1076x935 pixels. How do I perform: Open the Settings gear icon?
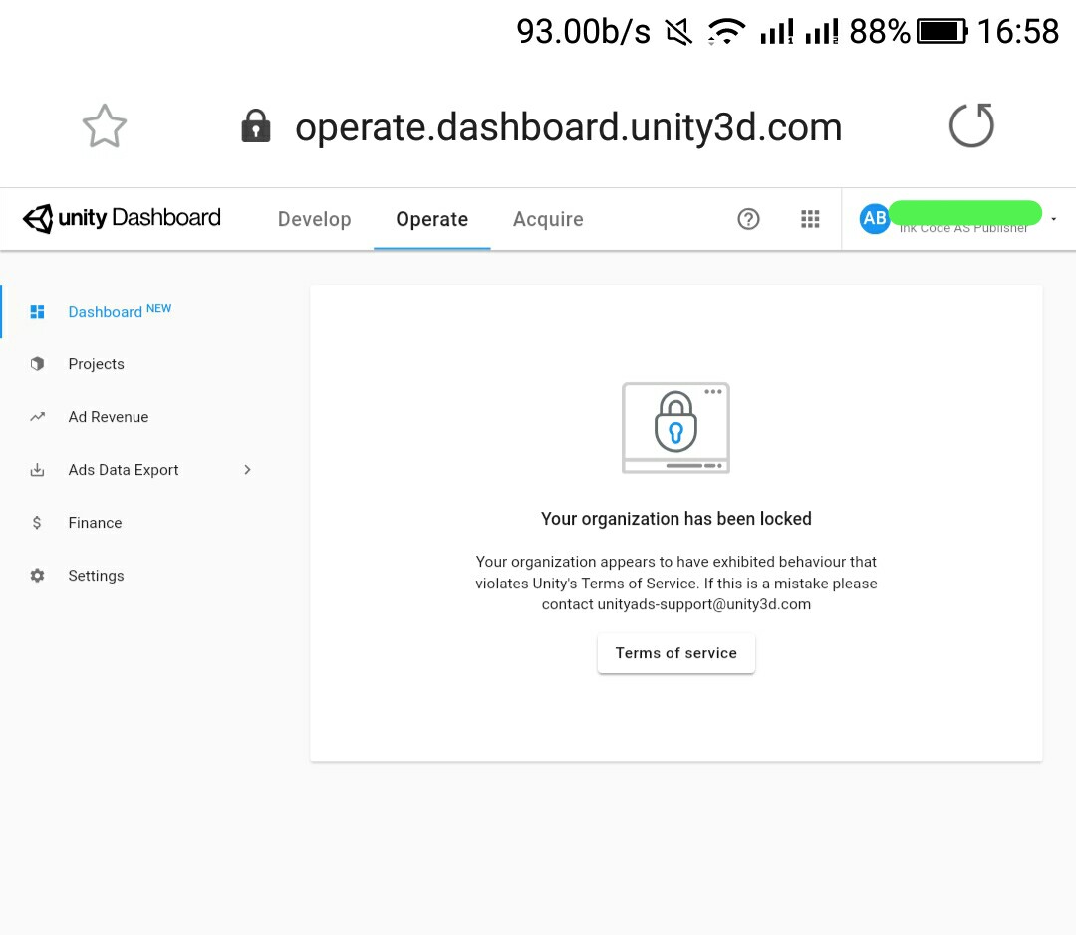point(37,575)
